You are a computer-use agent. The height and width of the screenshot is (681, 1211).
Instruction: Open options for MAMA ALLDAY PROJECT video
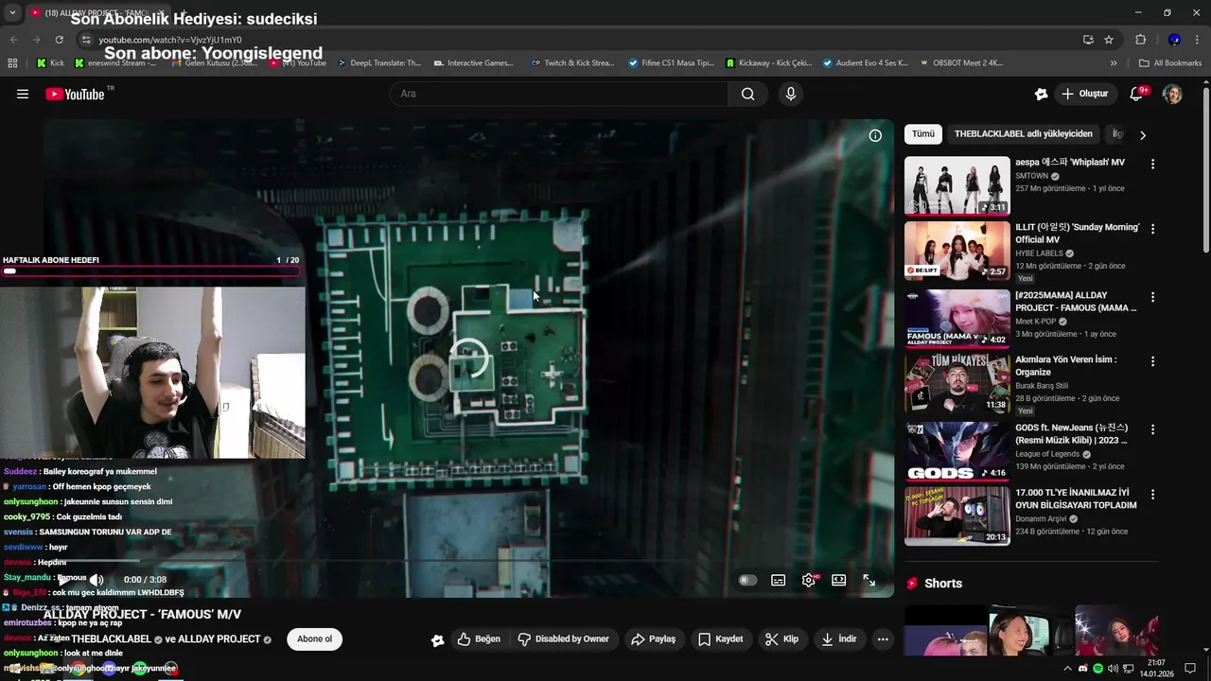pyautogui.click(x=1152, y=296)
